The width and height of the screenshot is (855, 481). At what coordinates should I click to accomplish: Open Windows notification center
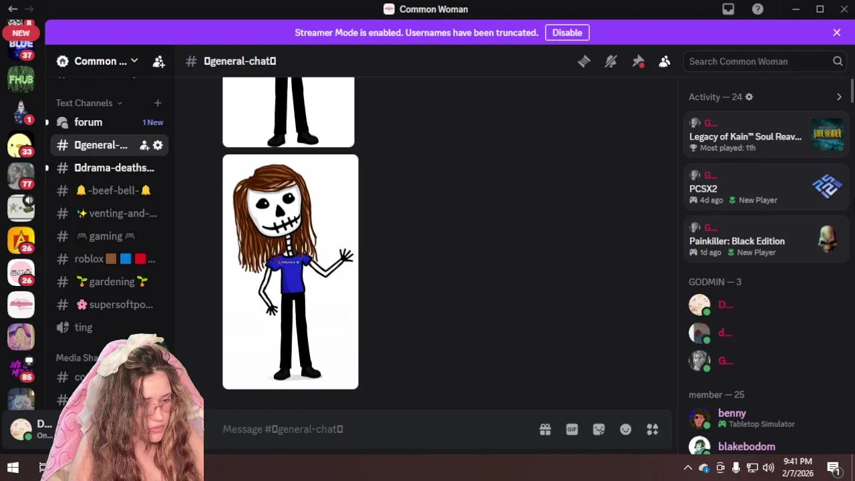pyautogui.click(x=834, y=468)
